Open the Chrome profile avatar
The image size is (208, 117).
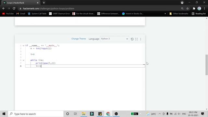(x=199, y=8)
